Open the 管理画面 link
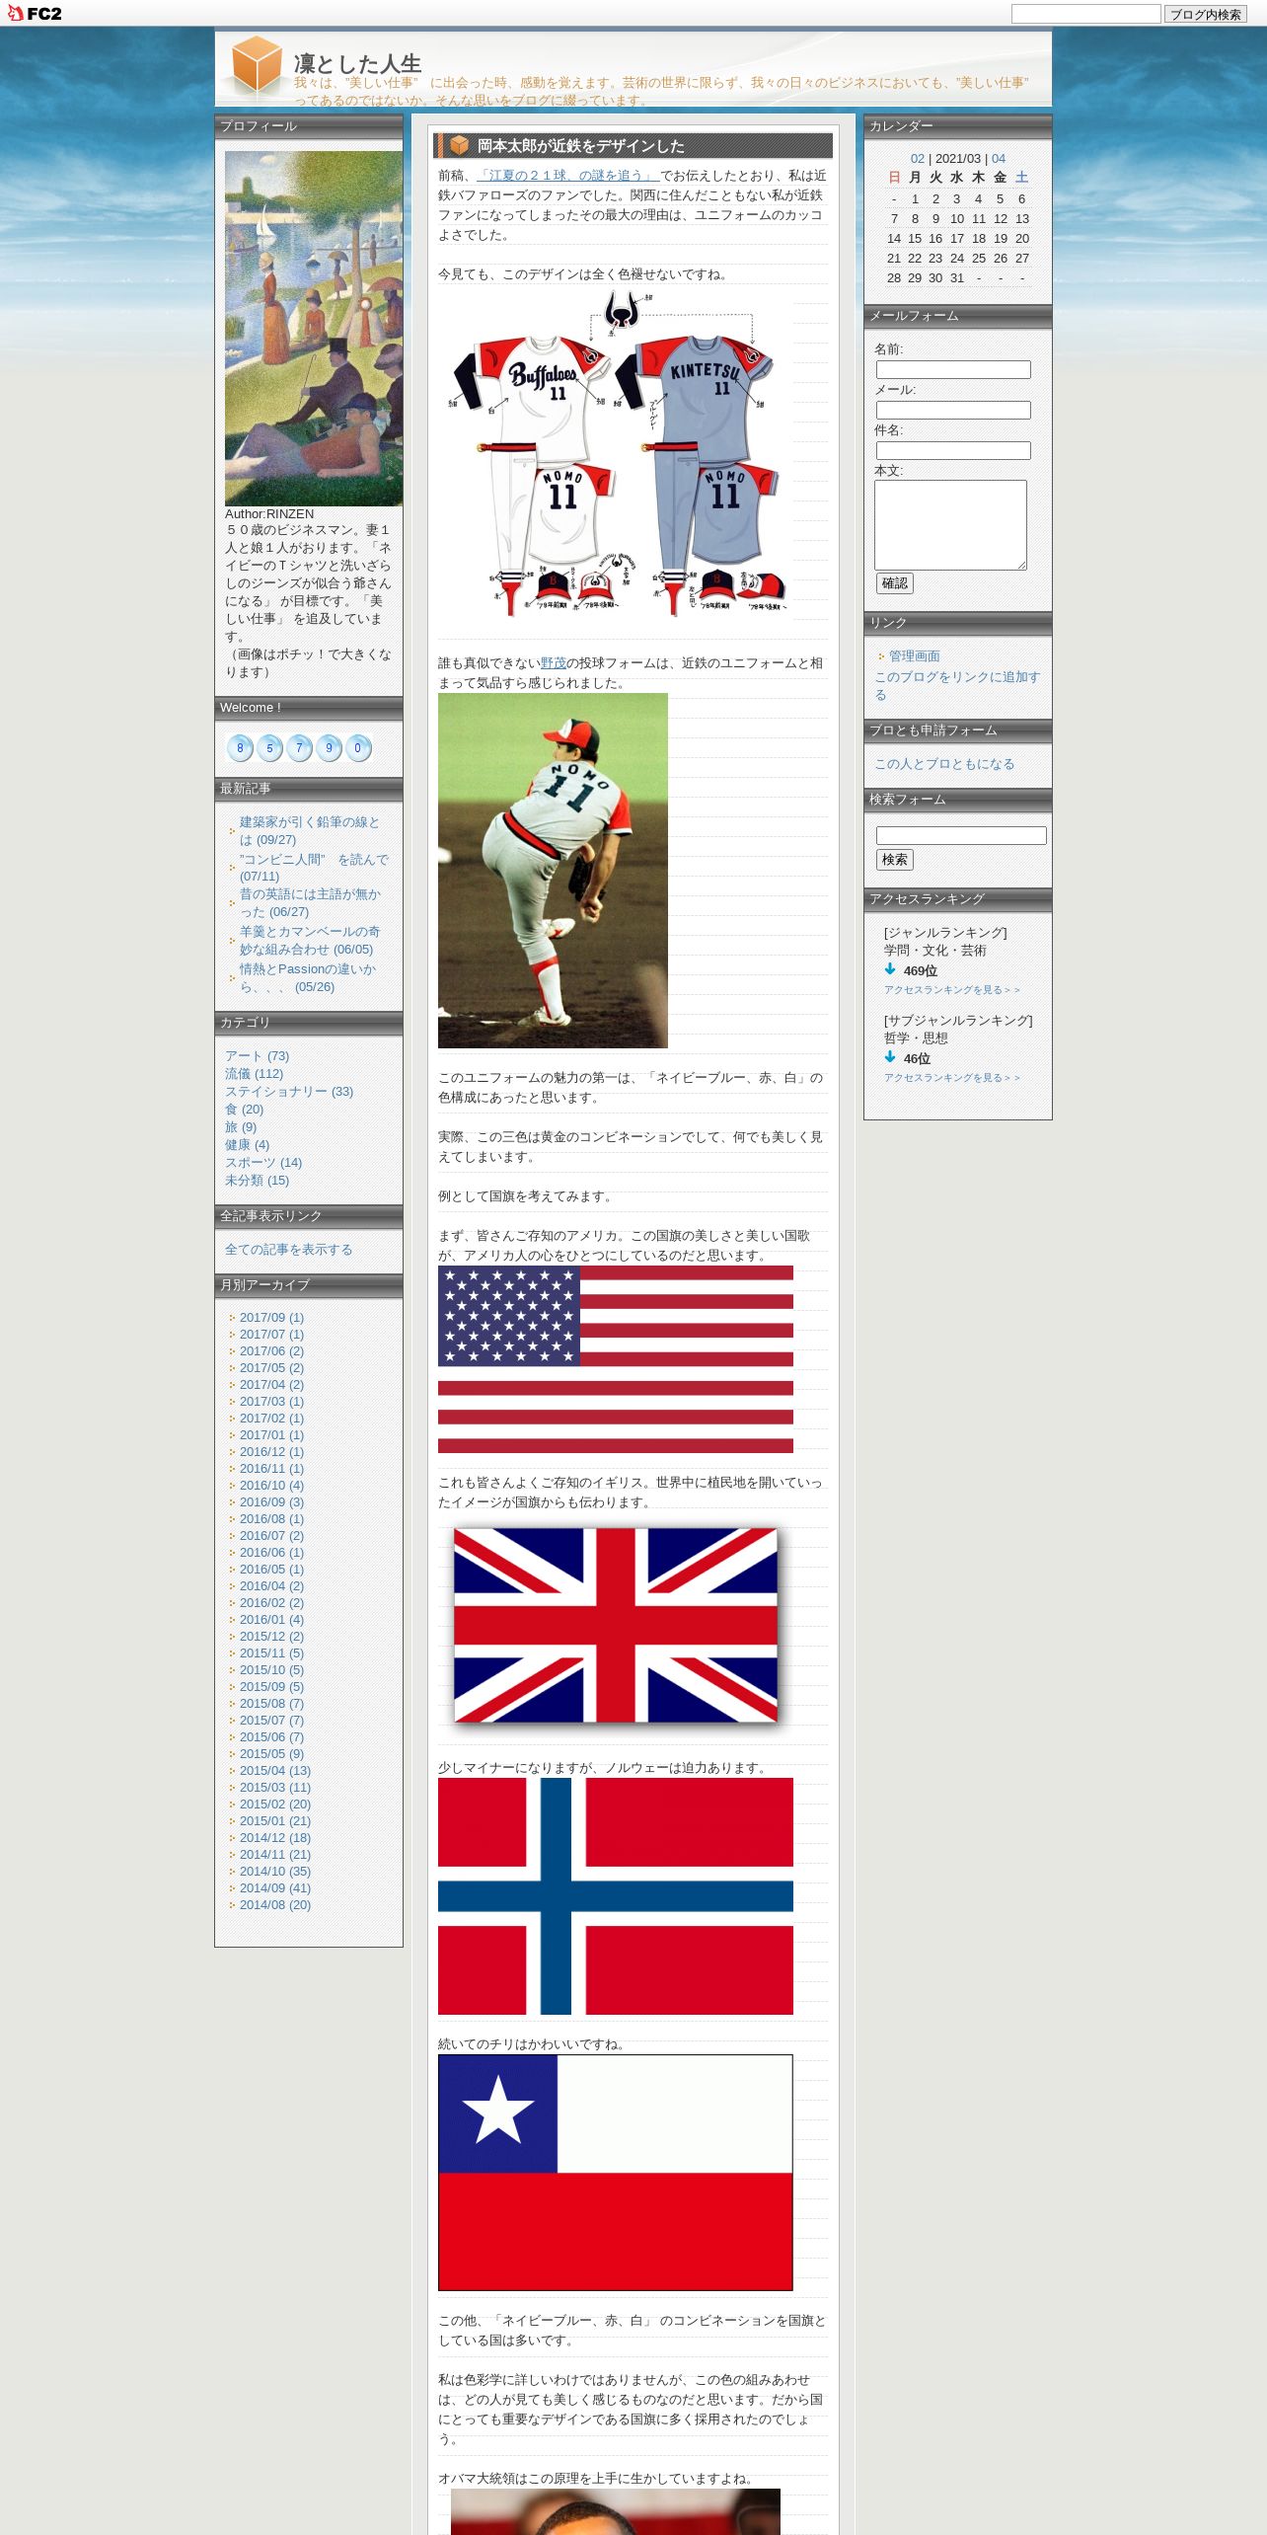This screenshot has height=2535, width=1267. tap(915, 656)
